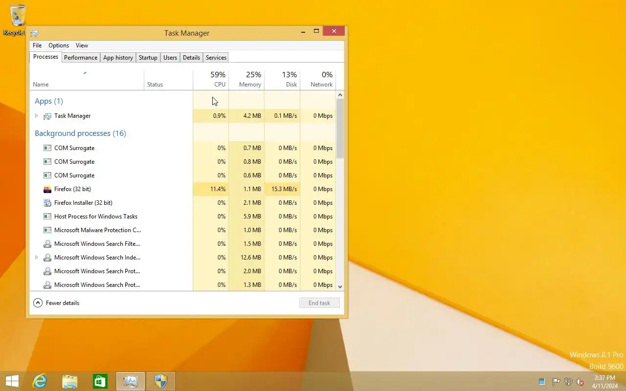Select the Host Process for Windows Tasks row

tap(183, 217)
